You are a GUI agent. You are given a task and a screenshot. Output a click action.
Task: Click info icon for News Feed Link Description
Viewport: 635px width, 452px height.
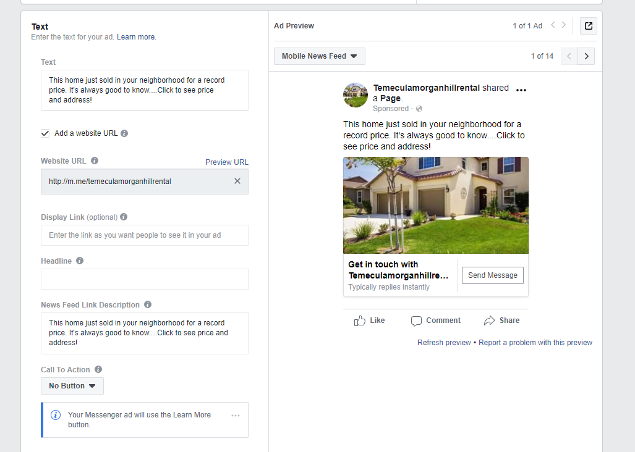click(148, 304)
